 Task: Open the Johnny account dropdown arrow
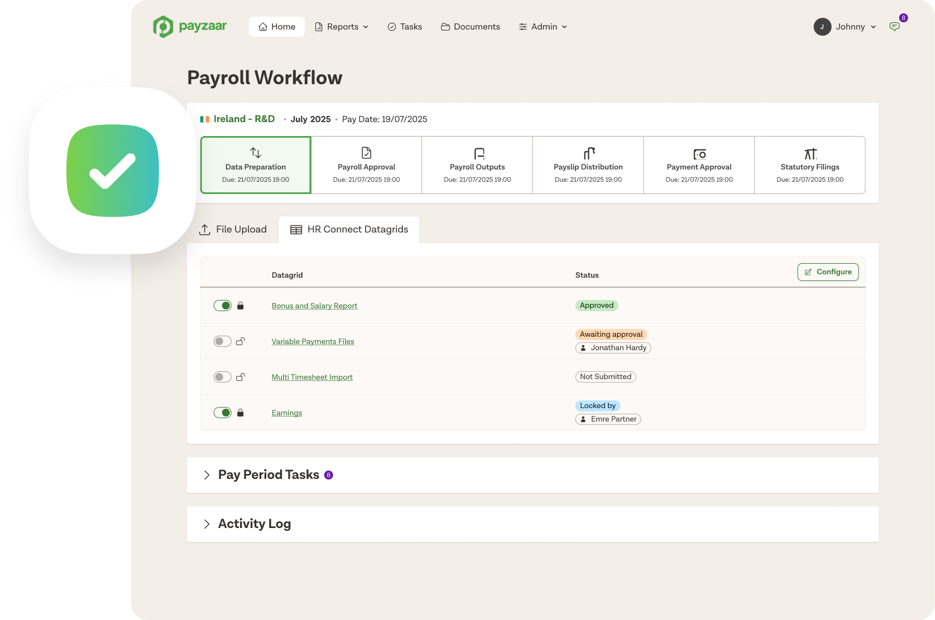point(874,27)
